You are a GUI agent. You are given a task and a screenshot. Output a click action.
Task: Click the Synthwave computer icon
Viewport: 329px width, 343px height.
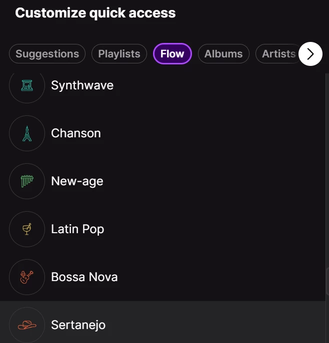pos(27,85)
